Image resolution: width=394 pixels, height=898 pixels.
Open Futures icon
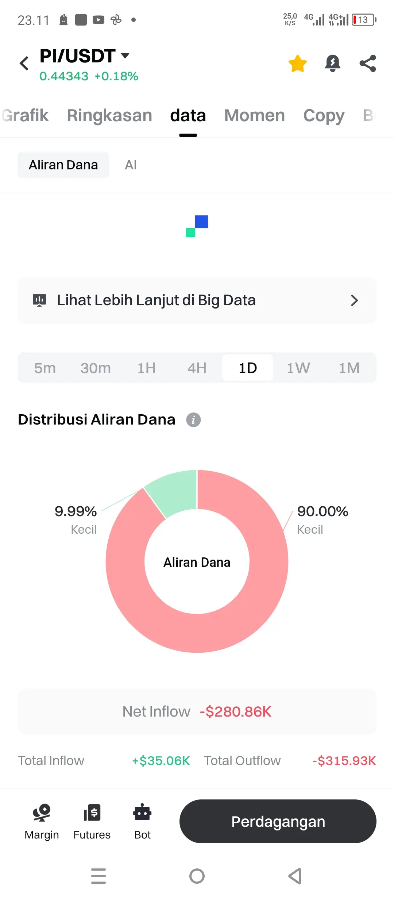[x=92, y=813]
